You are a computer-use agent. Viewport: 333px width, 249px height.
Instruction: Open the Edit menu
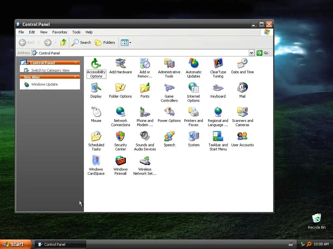pyautogui.click(x=32, y=32)
